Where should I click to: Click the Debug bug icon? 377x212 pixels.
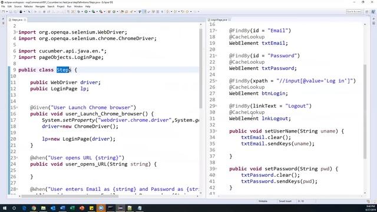(78, 12)
